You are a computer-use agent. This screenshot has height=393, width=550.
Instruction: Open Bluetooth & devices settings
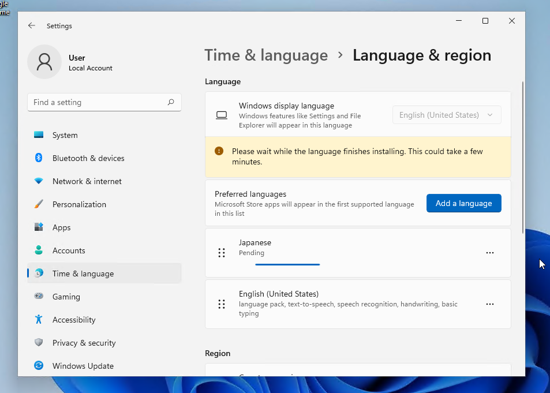88,158
